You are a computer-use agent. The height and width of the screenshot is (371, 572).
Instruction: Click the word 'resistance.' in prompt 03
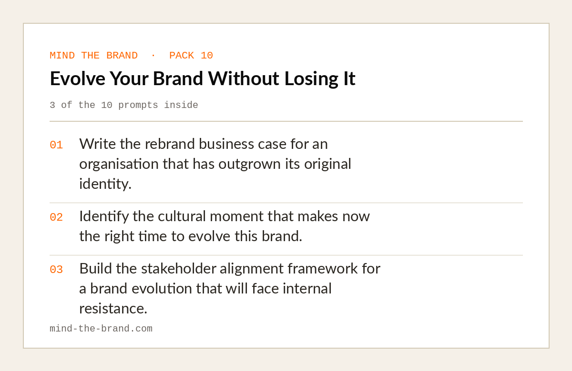113,308
